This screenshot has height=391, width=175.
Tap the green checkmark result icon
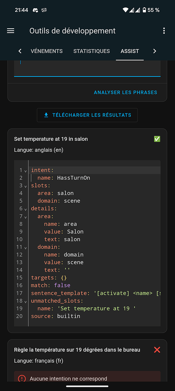157,139
